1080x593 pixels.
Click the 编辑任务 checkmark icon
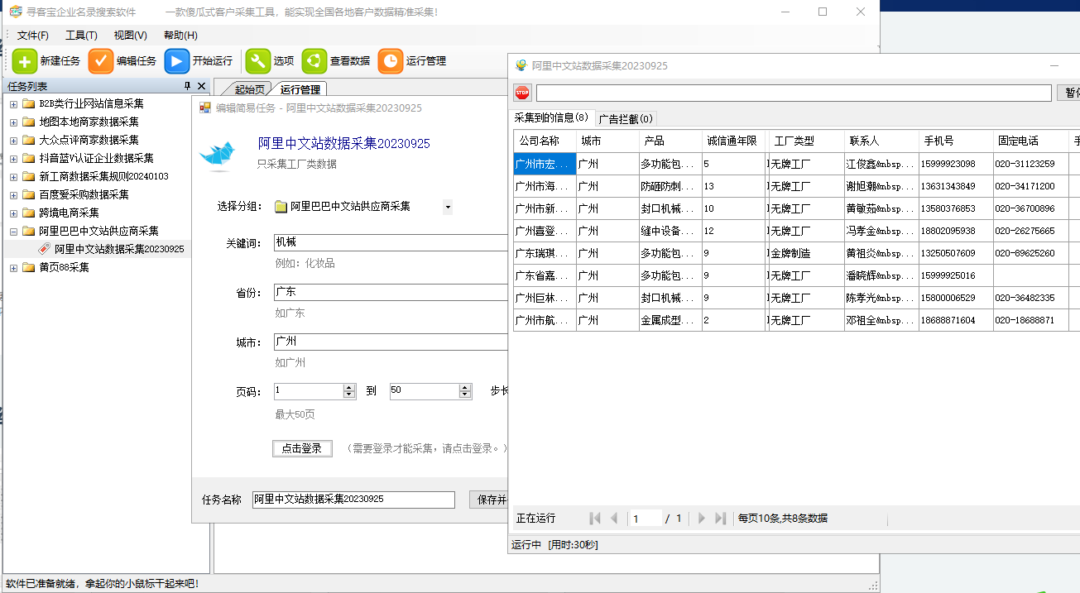(101, 61)
